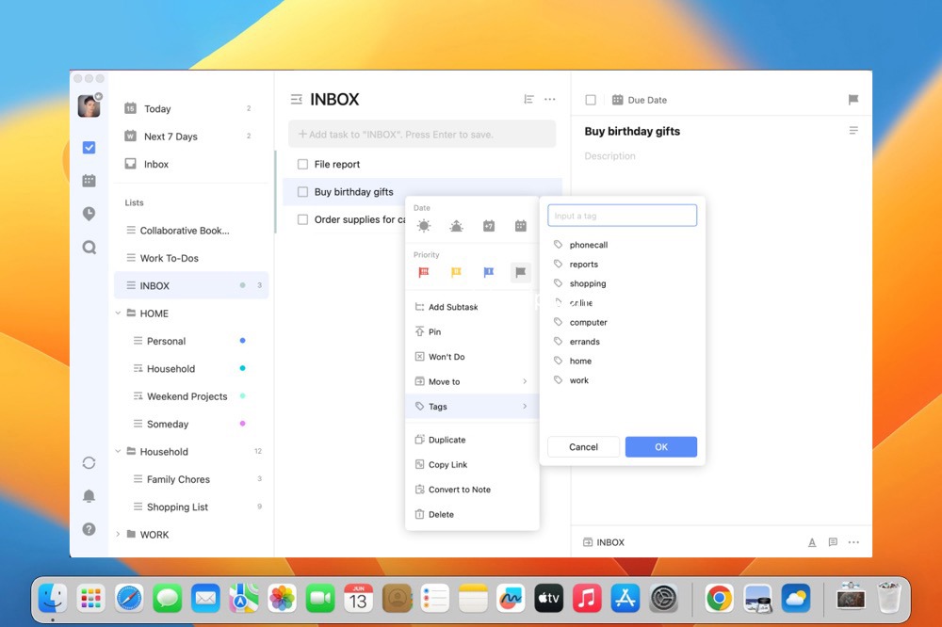The width and height of the screenshot is (942, 627).
Task: Toggle the detail pane completion checkbox
Action: [x=591, y=100]
